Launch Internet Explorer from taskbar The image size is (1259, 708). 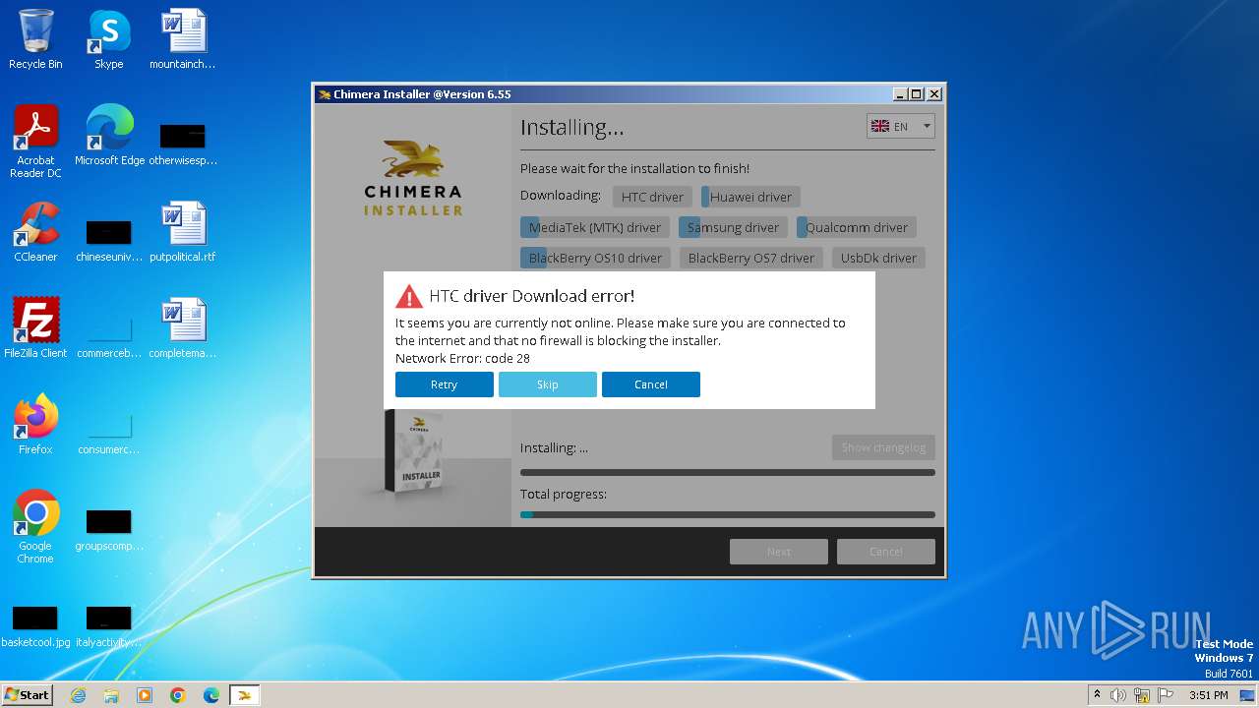point(78,695)
